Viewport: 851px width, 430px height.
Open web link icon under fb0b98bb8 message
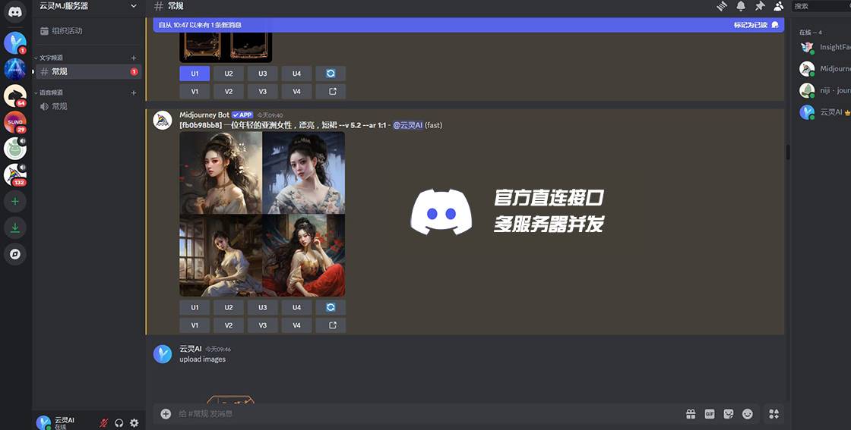331,325
